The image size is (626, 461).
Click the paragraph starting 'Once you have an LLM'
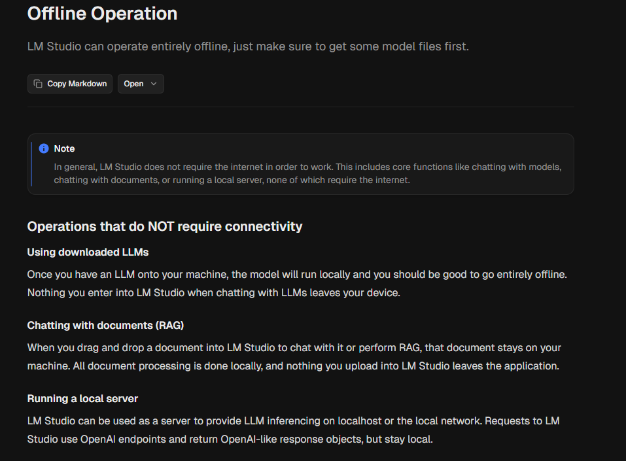[297, 283]
